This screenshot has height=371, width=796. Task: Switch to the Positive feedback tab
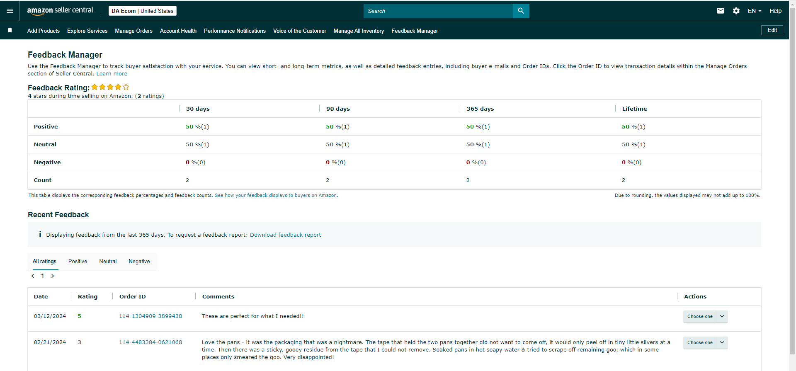tap(78, 262)
